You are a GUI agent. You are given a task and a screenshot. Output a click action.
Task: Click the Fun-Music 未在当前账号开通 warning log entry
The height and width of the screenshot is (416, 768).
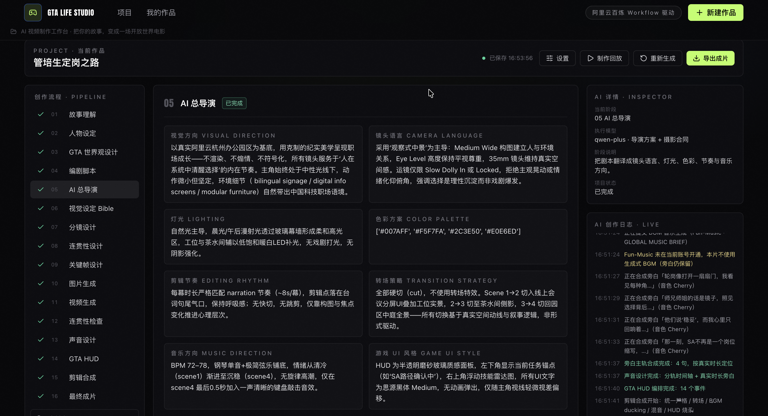(679, 259)
